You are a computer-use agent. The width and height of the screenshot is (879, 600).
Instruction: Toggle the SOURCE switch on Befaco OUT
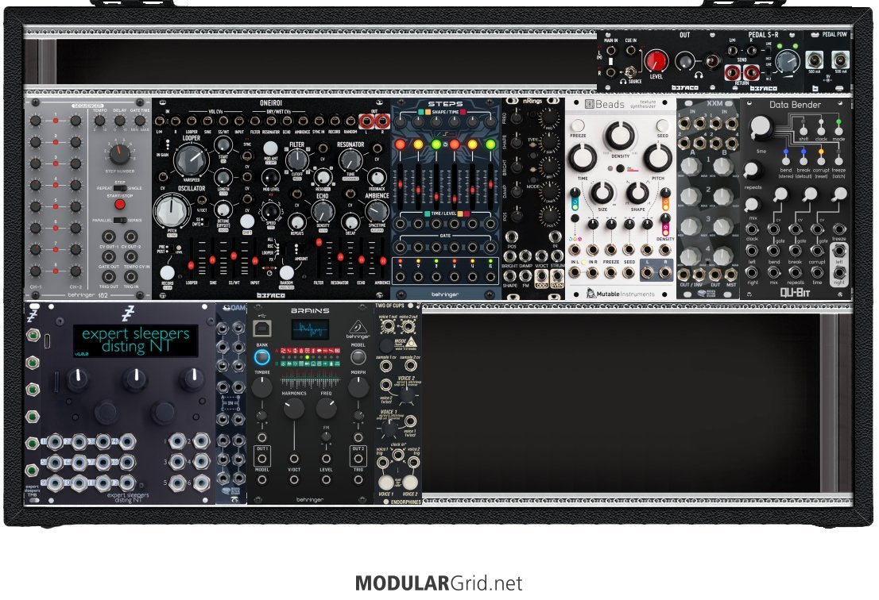(x=631, y=72)
